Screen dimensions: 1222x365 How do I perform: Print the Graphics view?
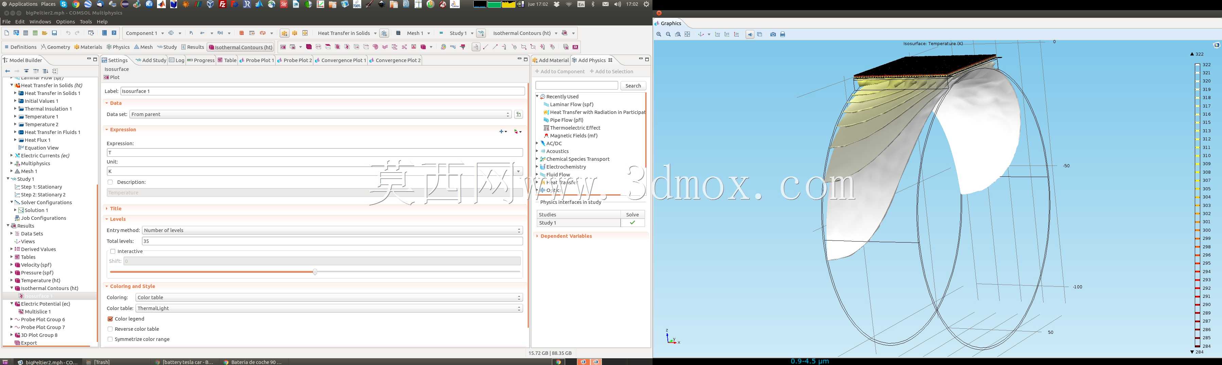[x=783, y=35]
